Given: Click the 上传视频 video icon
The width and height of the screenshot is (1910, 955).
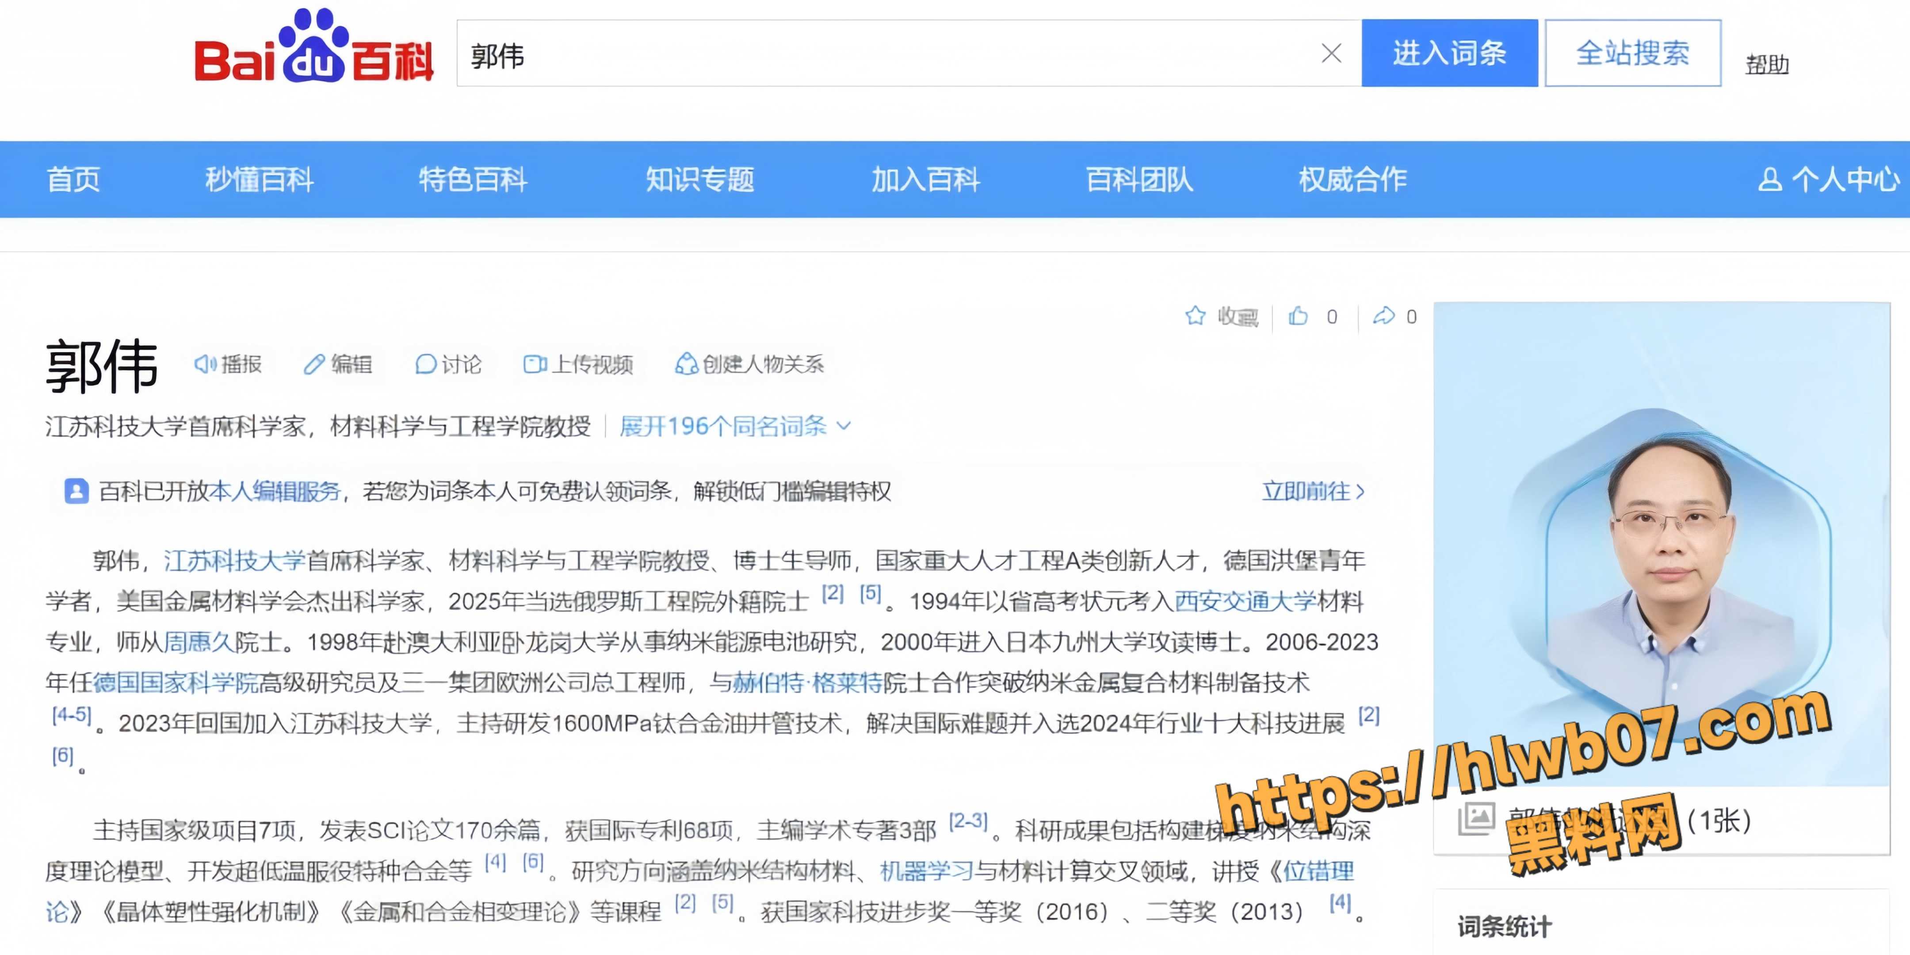Looking at the screenshot, I should point(535,364).
